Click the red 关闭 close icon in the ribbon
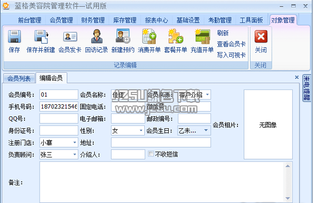 point(261,36)
